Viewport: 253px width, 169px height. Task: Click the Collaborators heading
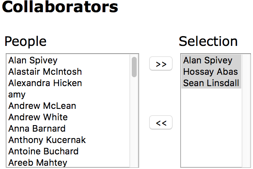[x=60, y=7]
